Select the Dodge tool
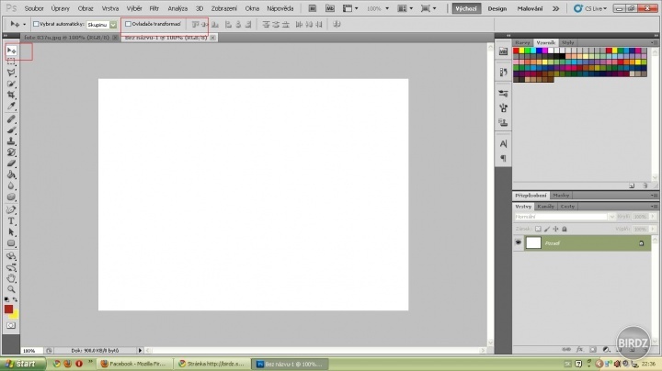The height and width of the screenshot is (371, 662). pyautogui.click(x=11, y=197)
